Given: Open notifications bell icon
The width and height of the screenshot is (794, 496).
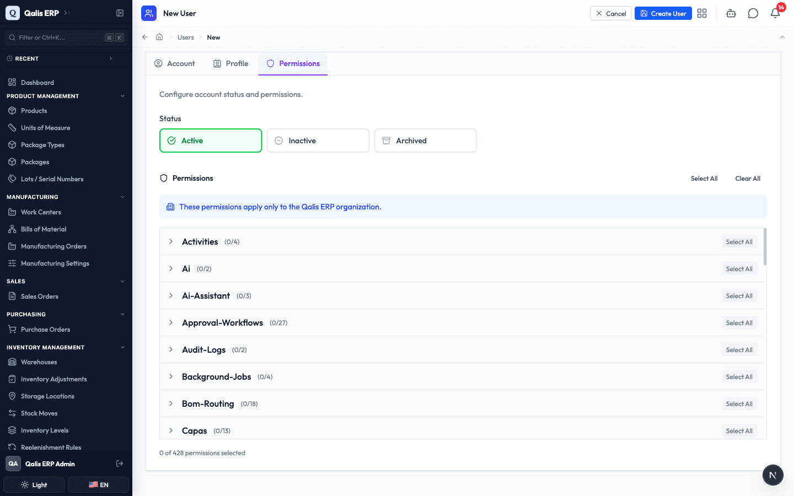Looking at the screenshot, I should pos(775,13).
